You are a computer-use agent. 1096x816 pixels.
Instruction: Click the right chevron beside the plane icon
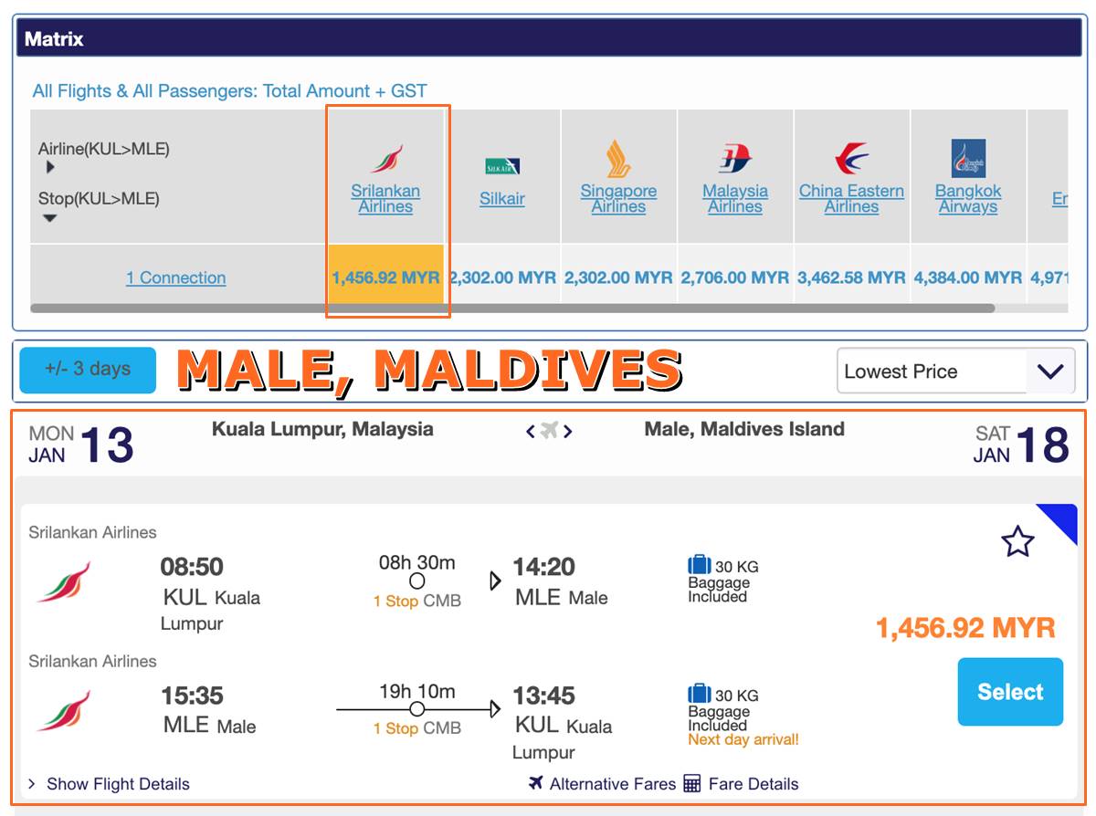point(567,431)
